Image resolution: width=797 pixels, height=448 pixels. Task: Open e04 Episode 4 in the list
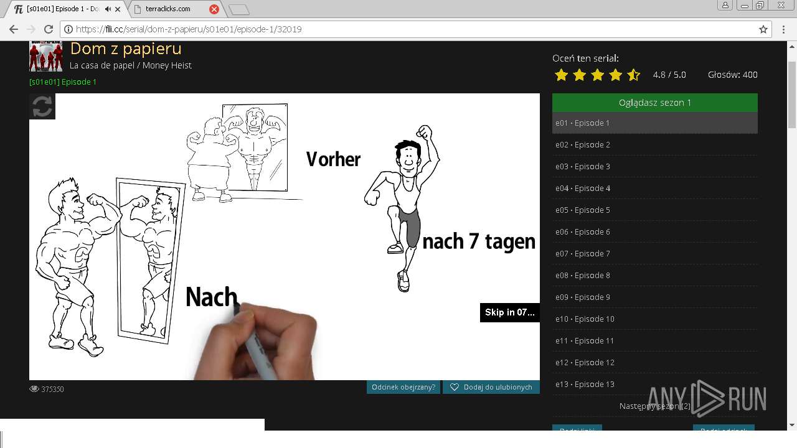tap(655, 188)
